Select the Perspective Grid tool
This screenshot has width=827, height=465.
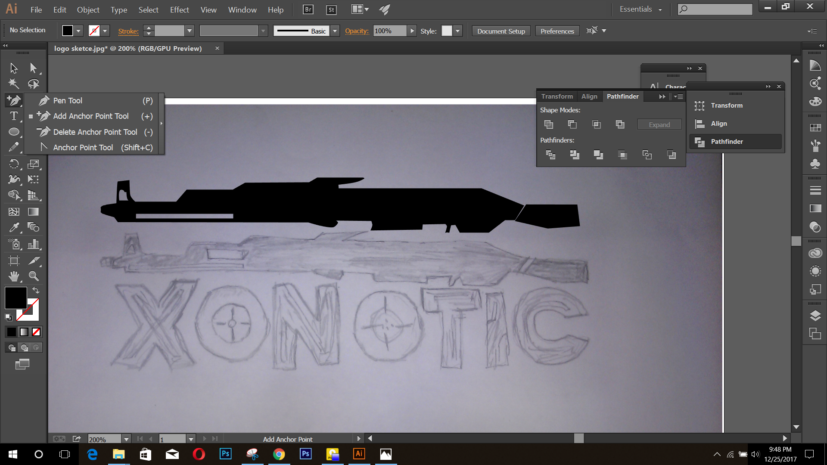coord(34,195)
